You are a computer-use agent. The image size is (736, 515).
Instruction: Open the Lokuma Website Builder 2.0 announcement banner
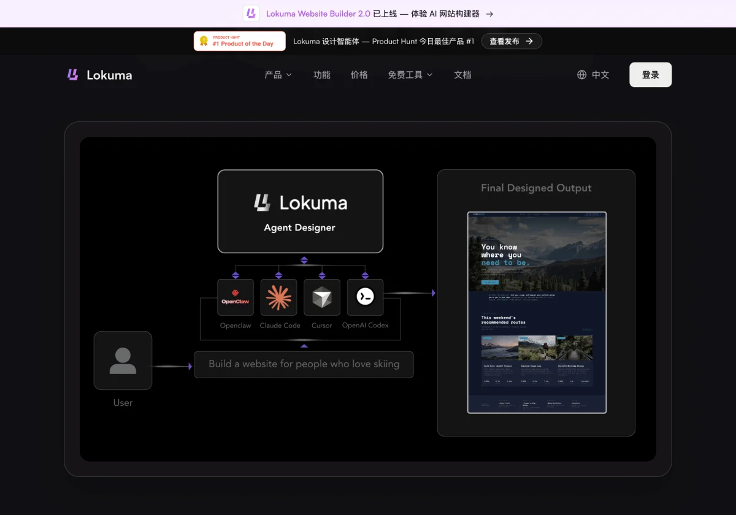point(368,13)
